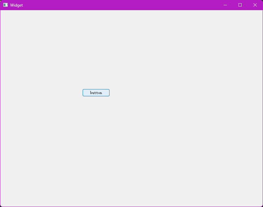Viewport: 263px width, 207px height.
Task: Click the X icon in the title bar
Action: 255,5
